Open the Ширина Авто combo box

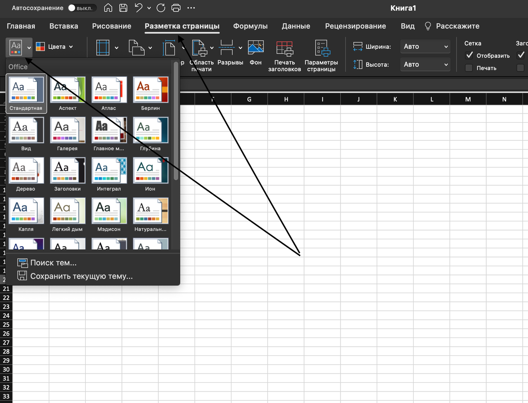pos(425,47)
